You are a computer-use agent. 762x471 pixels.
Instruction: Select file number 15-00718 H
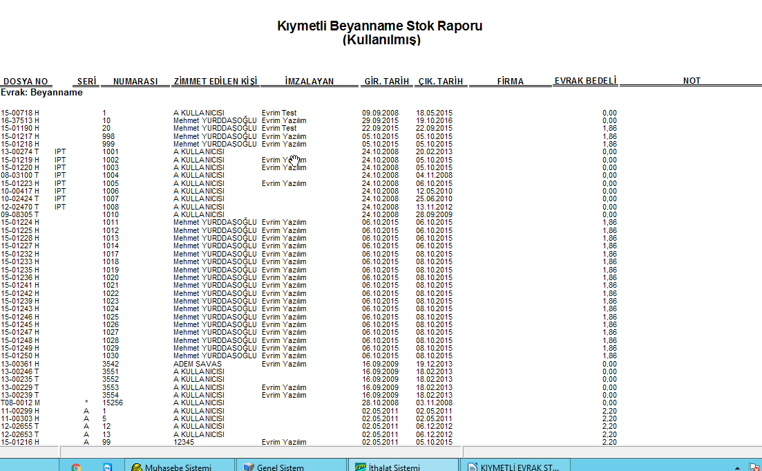[20, 113]
